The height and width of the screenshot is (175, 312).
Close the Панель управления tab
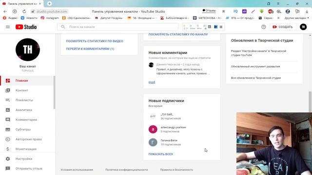(40, 3)
